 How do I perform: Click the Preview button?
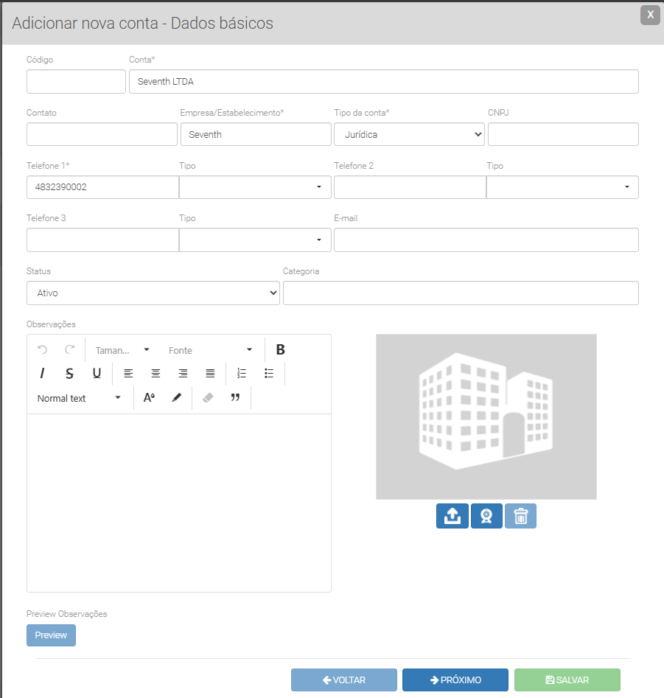(x=51, y=635)
